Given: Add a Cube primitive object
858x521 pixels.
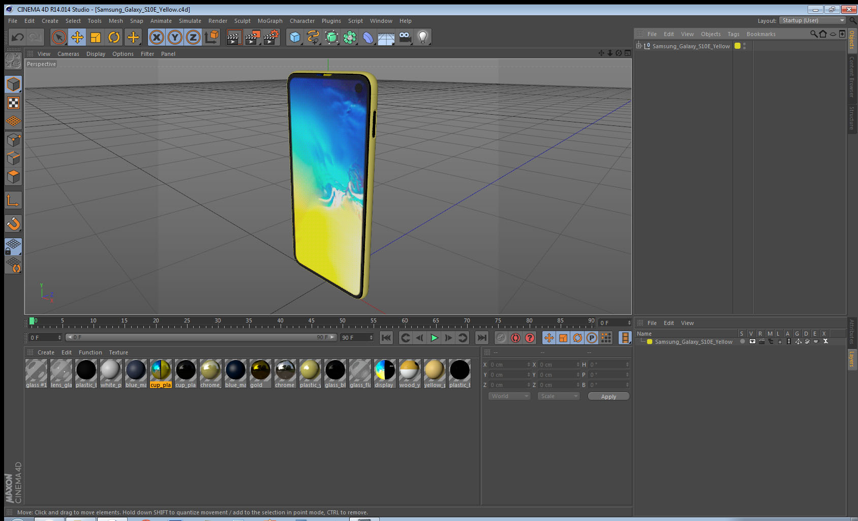Looking at the screenshot, I should pos(295,37).
